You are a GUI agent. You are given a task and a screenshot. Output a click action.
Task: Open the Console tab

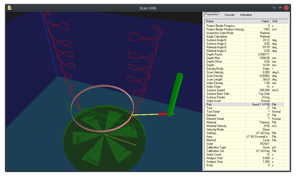[x=229, y=15]
